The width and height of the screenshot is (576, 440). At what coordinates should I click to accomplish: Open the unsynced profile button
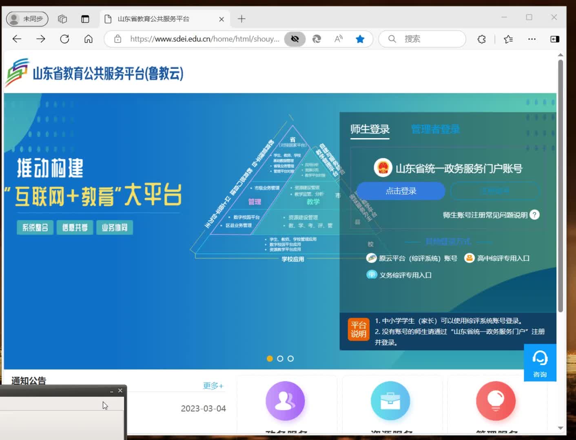point(27,19)
